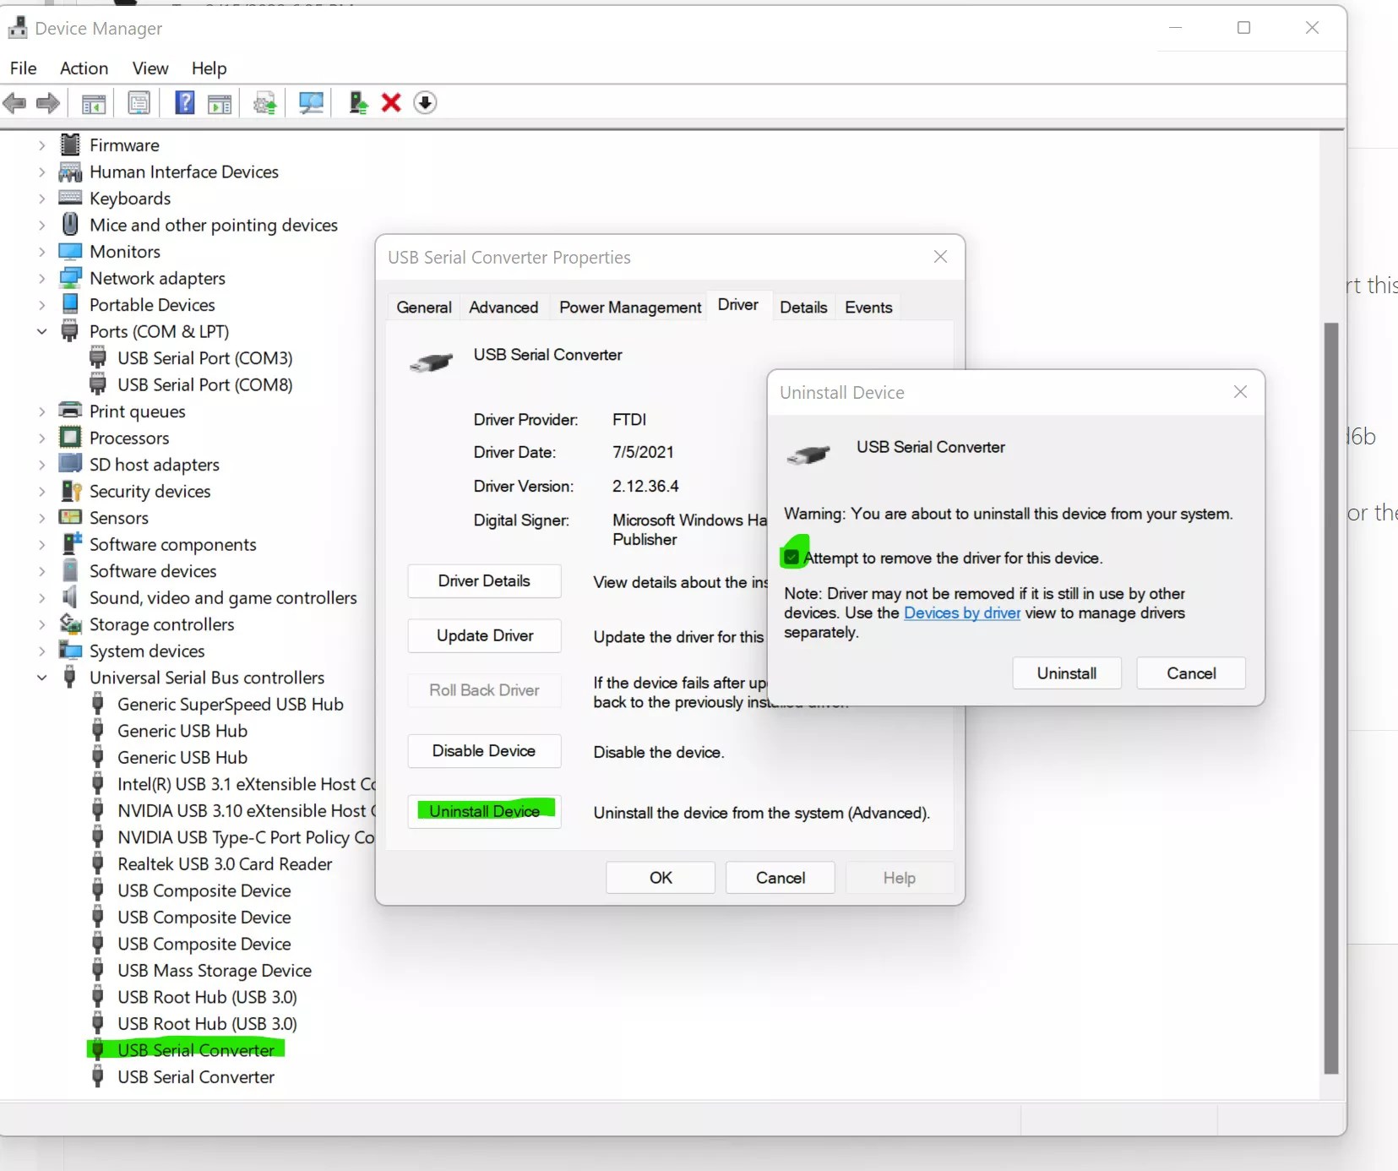Expand the Ports (COM & LPT) category
This screenshot has width=1398, height=1171.
(41, 331)
